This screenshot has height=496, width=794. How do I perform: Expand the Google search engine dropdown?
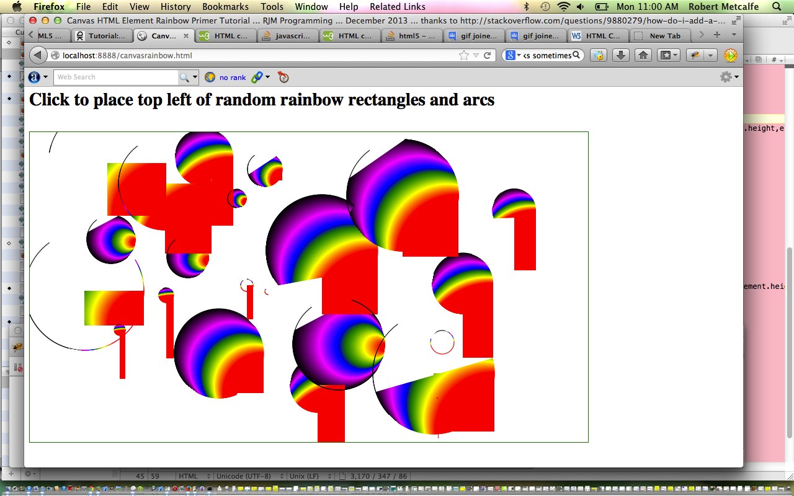pos(519,55)
